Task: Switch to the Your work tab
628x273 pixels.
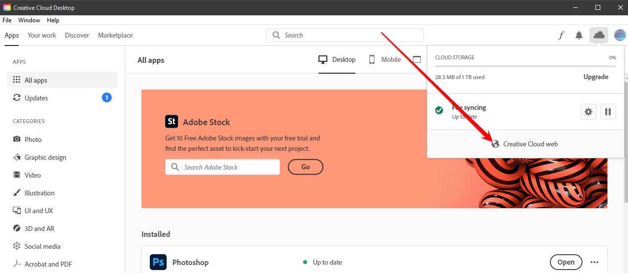Action: click(42, 35)
